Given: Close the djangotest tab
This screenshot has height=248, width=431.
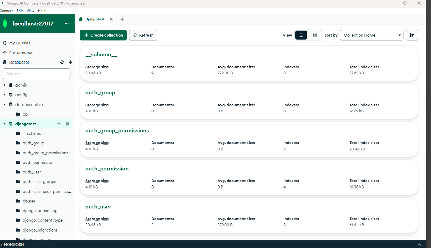Looking at the screenshot, I should pyautogui.click(x=111, y=19).
